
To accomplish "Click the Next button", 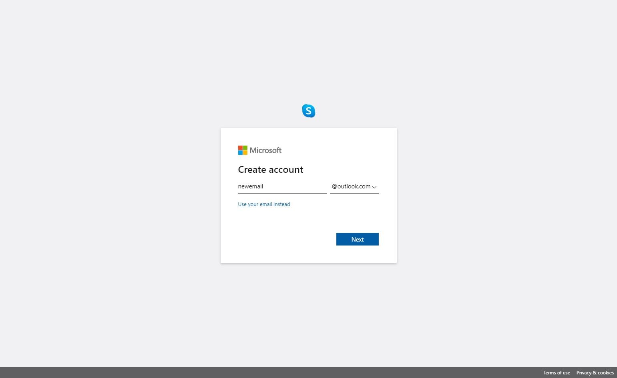I will [358, 239].
